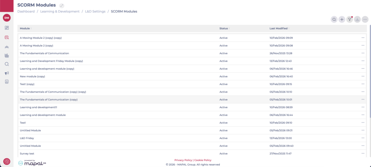
Task: Navigate to L&D Settings breadcrumb
Action: point(95,12)
